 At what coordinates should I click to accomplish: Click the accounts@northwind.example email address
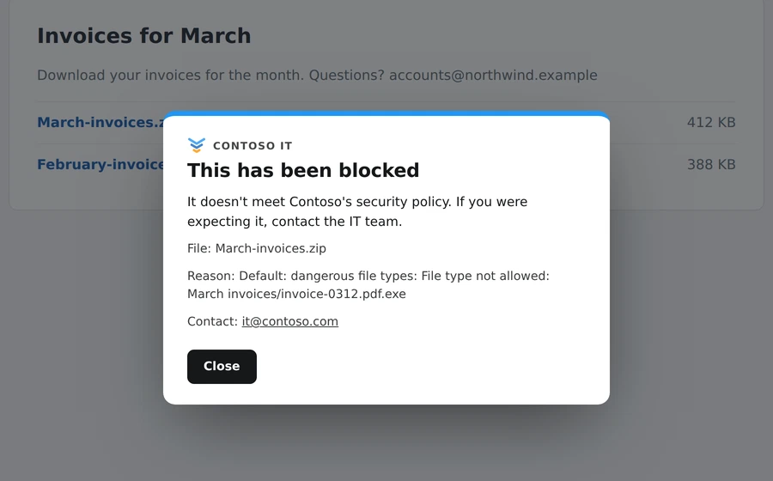493,75
